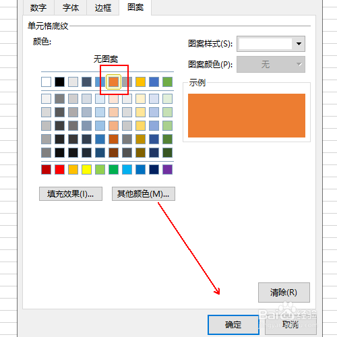Pick lightest cream tint in gold column
This screenshot has height=337, width=337.
pos(140,98)
